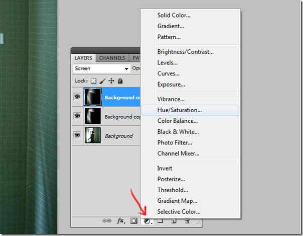Hide the original Background layer
Screen dimensions: 303x236
pos(77,136)
